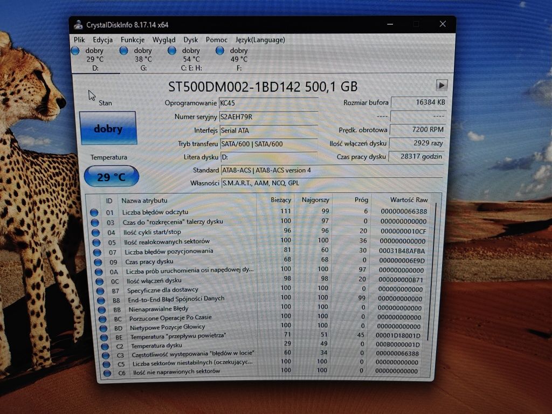Click status dot of attribute 0A row
Screen dimensions: 552x414
(99, 272)
